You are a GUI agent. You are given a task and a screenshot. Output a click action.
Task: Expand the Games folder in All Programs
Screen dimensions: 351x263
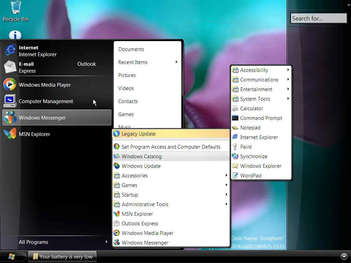pos(171,185)
